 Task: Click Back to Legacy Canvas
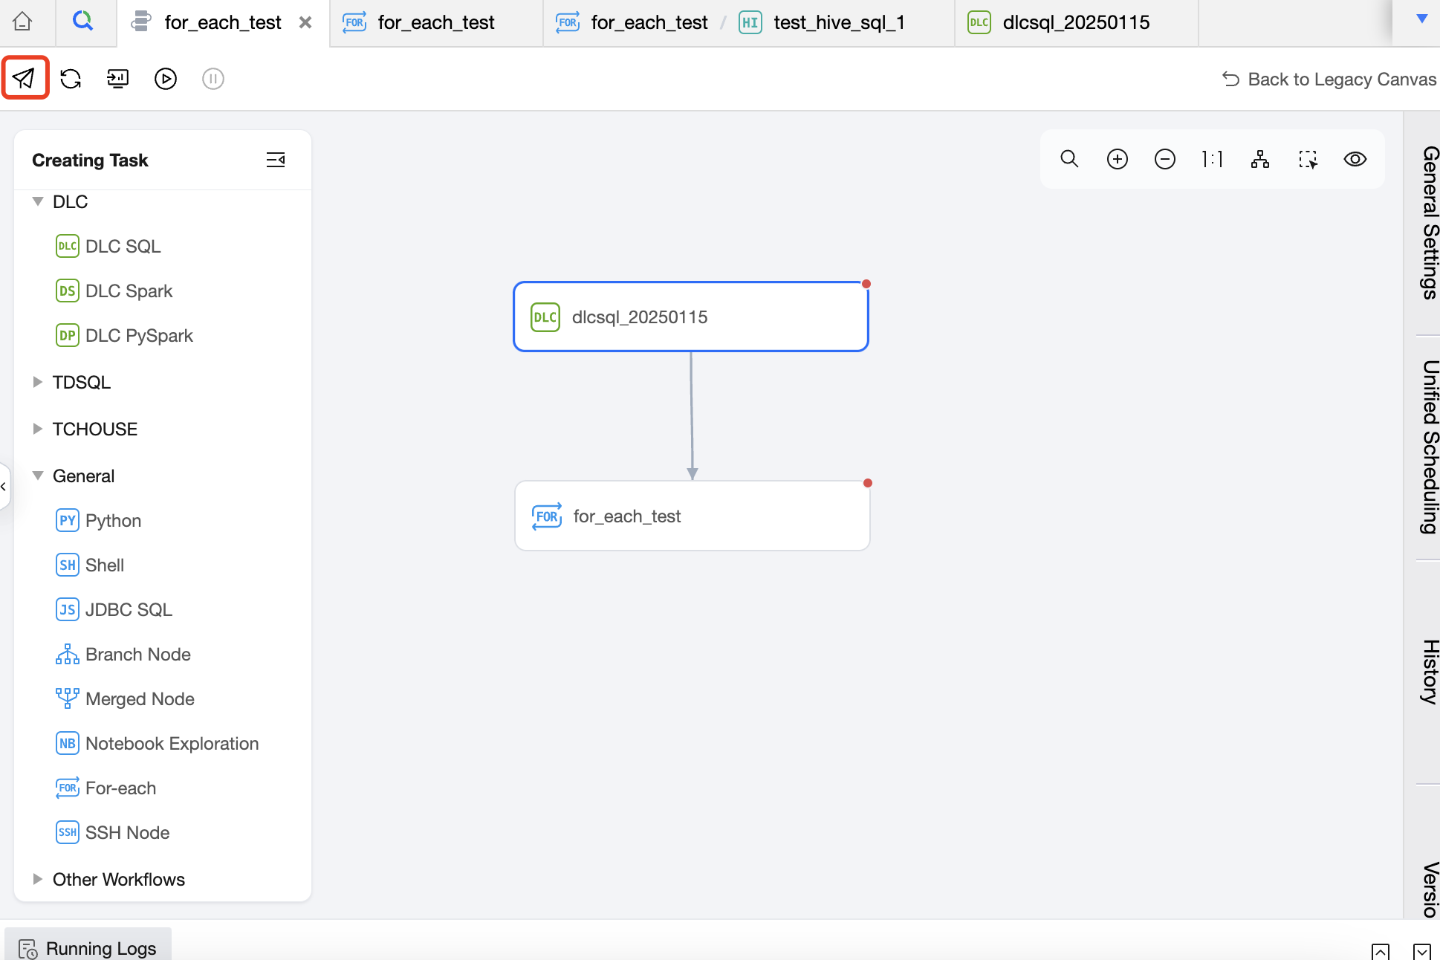(x=1329, y=79)
